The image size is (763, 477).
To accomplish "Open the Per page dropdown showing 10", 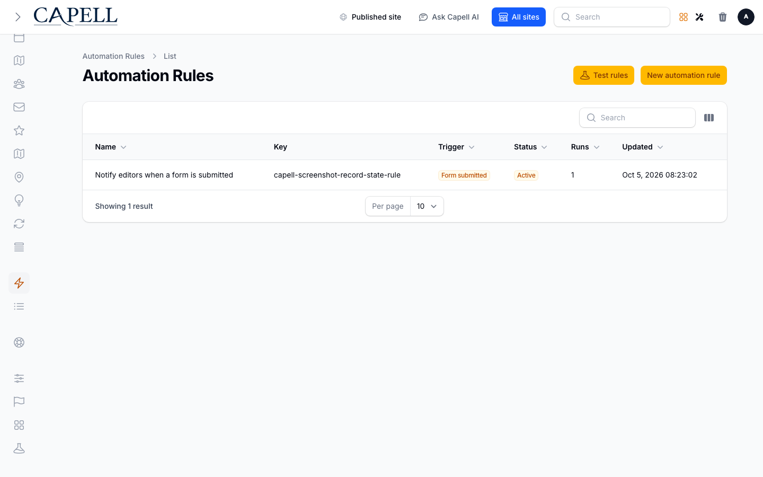I will (427, 206).
